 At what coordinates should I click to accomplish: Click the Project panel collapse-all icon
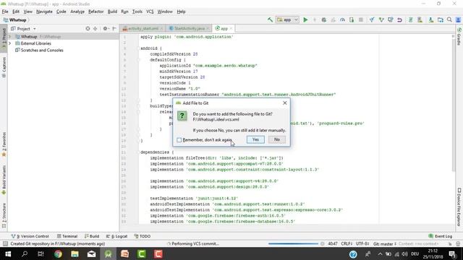tap(95, 29)
